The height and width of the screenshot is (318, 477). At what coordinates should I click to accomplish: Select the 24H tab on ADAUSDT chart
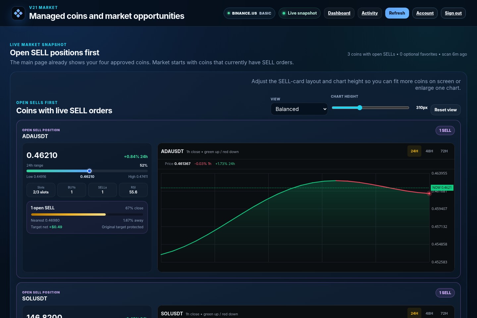[x=414, y=151]
